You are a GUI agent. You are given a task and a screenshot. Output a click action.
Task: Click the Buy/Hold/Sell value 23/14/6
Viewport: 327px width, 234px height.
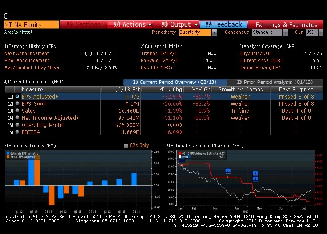pos(313,53)
